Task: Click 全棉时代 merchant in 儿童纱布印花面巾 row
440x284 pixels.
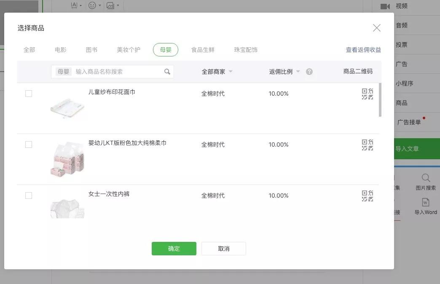Action: tap(213, 94)
